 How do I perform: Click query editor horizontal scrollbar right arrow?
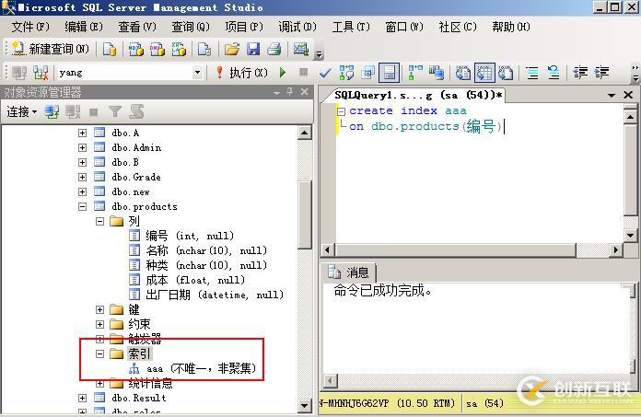615,249
